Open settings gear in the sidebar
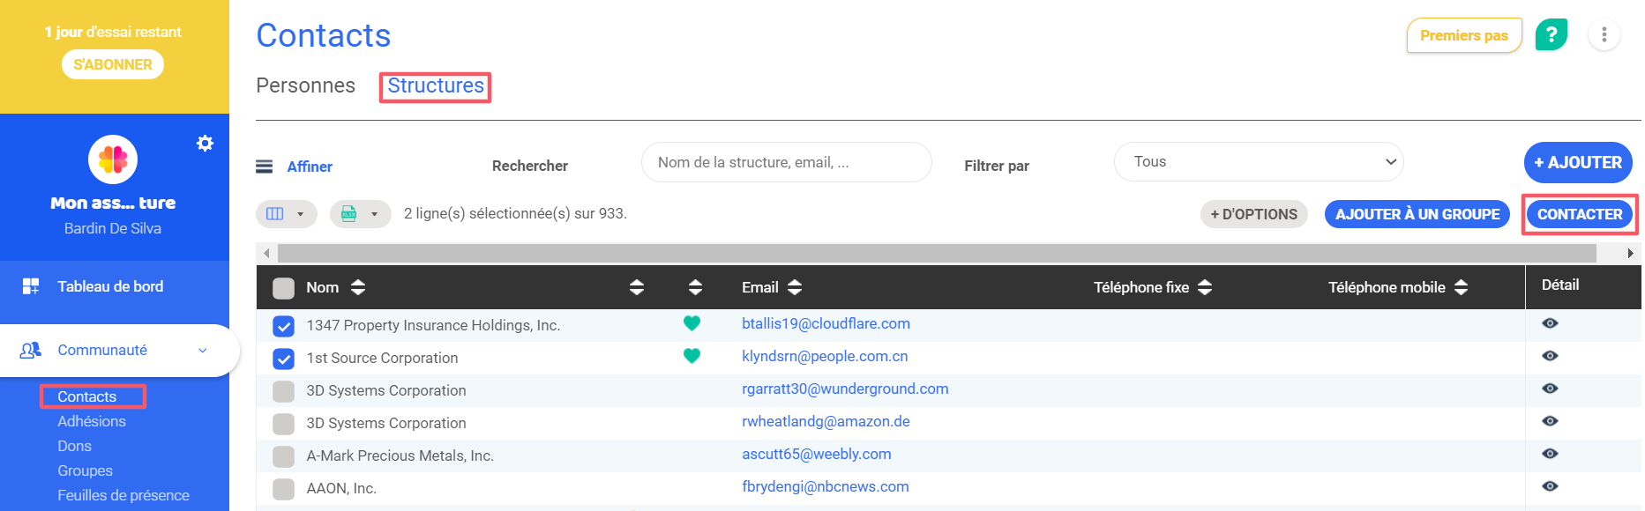 [205, 143]
